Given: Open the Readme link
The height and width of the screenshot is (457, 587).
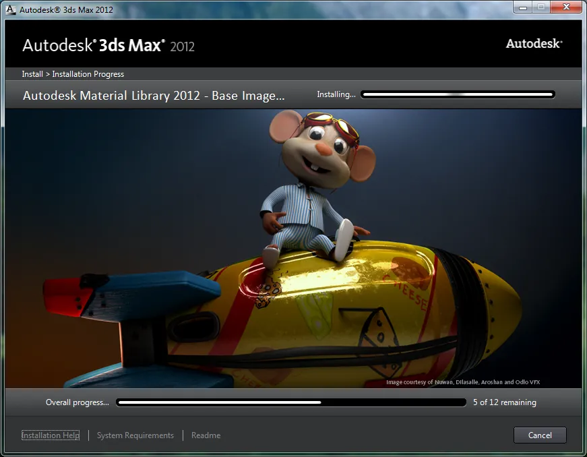Looking at the screenshot, I should coord(206,435).
